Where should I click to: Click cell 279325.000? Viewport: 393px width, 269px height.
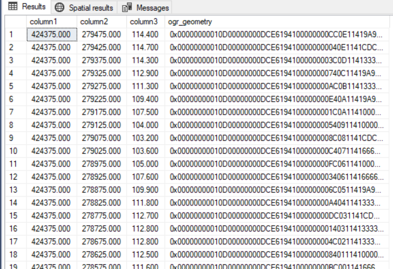102,73
